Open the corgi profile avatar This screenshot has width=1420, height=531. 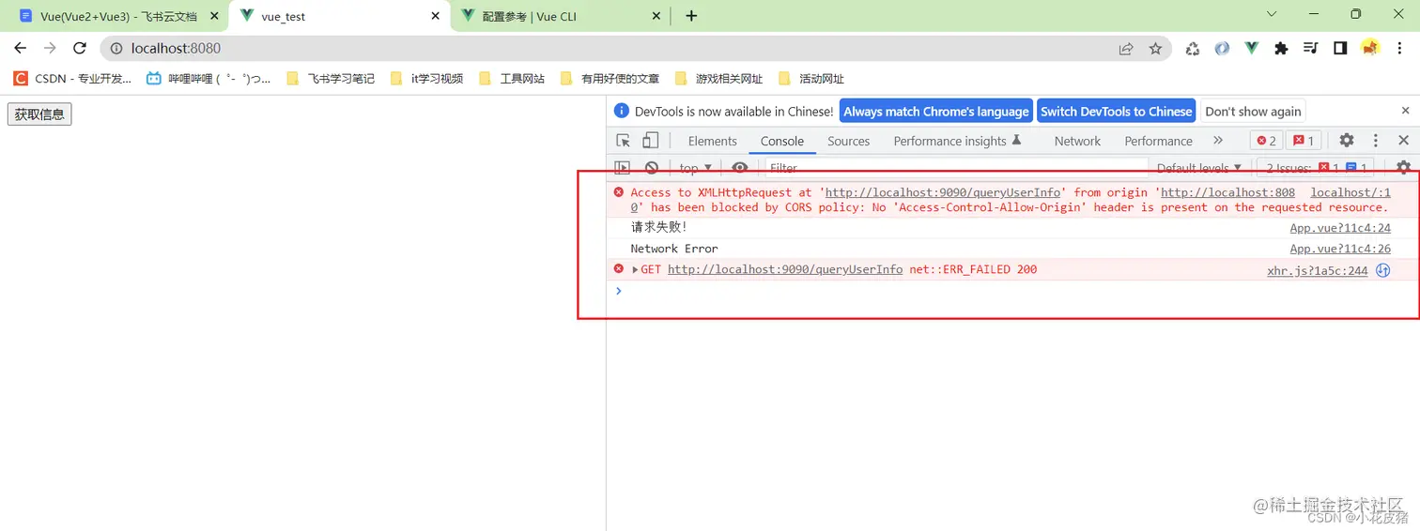(1370, 48)
